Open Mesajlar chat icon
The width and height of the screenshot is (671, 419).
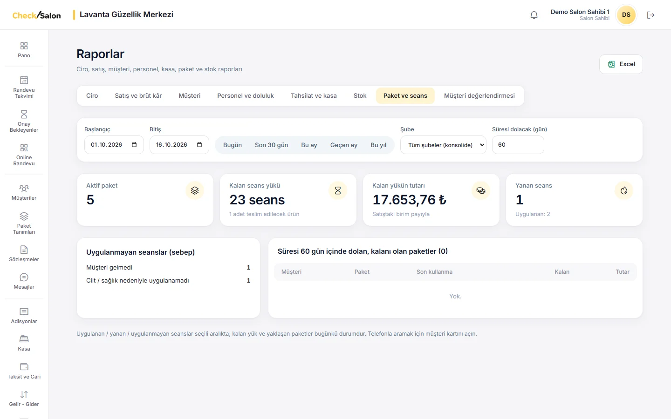tap(24, 277)
